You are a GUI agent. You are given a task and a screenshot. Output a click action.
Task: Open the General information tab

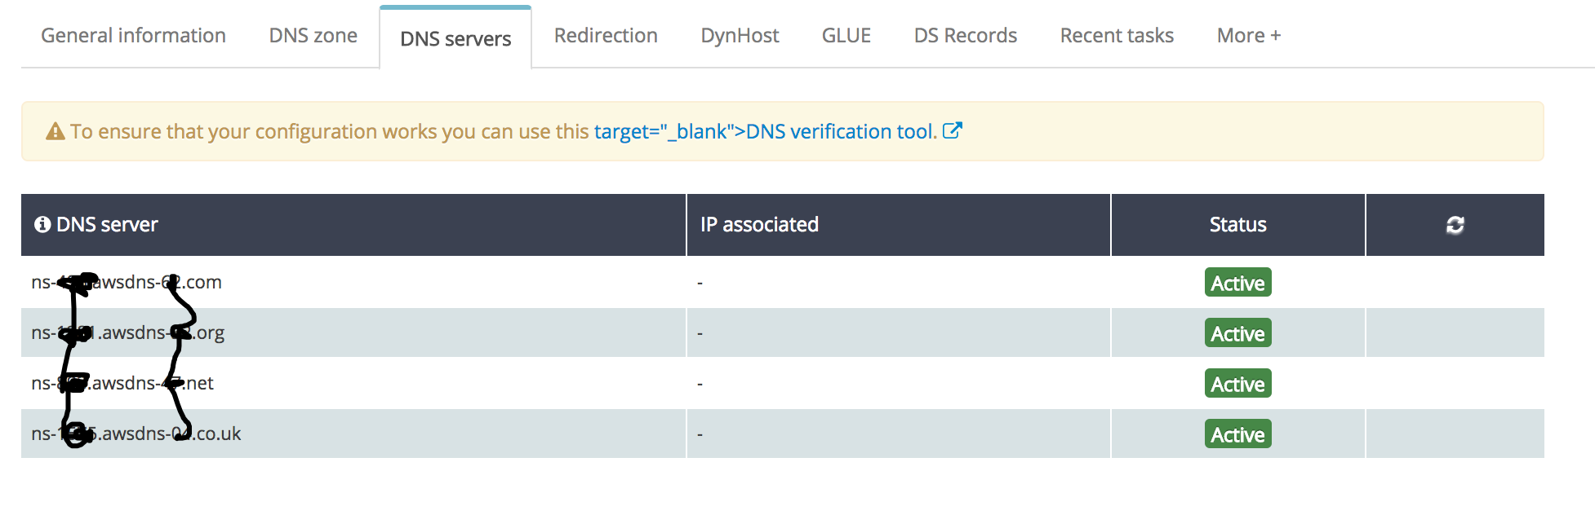(133, 36)
